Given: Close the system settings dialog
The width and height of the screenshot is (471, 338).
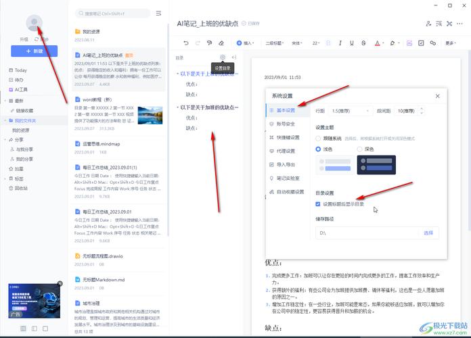Looking at the screenshot, I should (437, 96).
